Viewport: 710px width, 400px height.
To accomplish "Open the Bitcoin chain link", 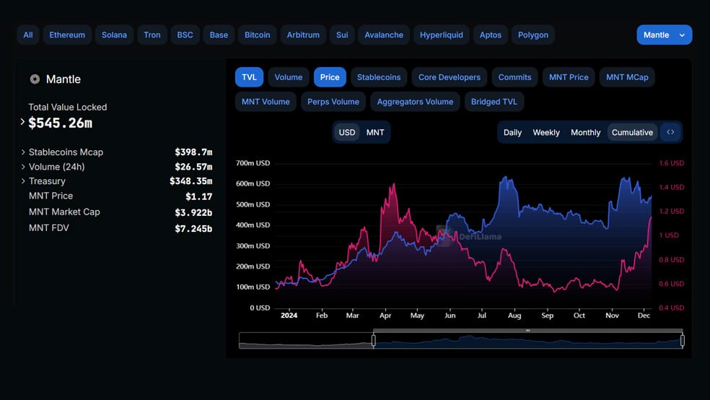I will click(257, 35).
